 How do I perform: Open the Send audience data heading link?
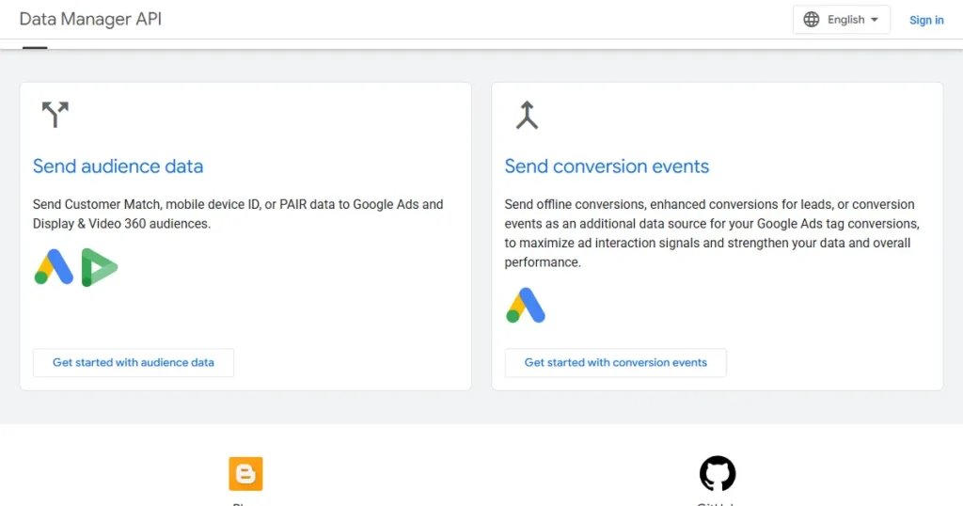(x=118, y=166)
